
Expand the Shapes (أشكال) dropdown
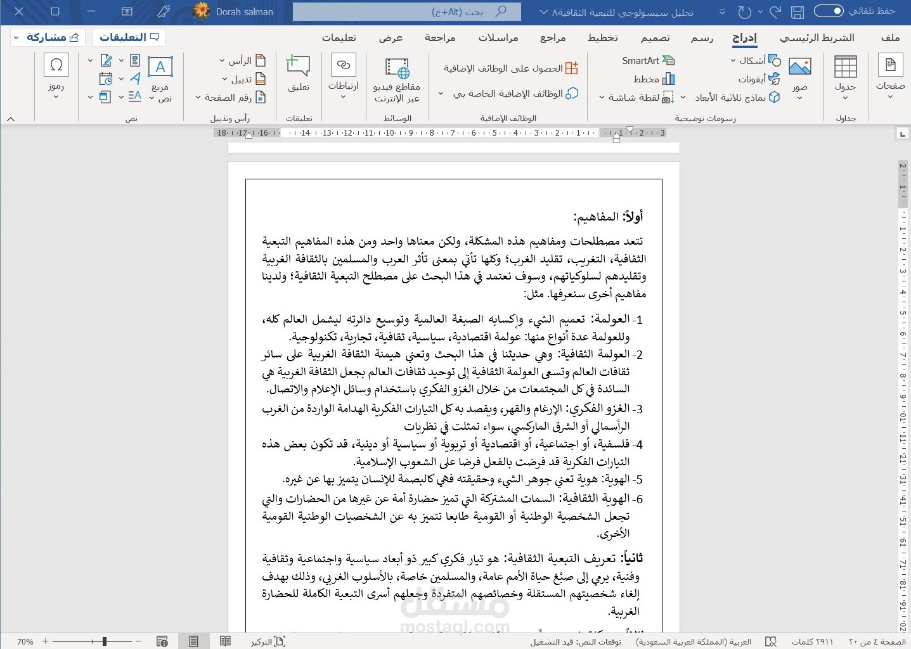pos(733,61)
